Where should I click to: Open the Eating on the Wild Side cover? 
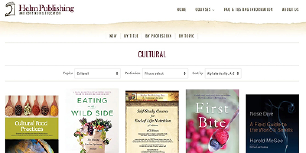[92, 121]
